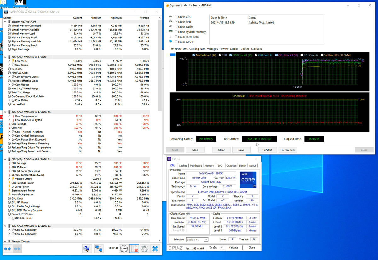Click the AIDA64 flame icon in title bar
This screenshot has width=378, height=260.
point(167,5)
